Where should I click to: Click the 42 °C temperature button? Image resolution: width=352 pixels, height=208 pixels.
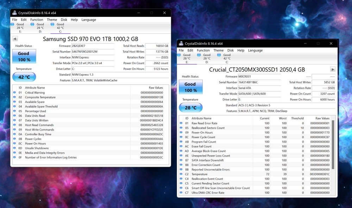point(24,77)
